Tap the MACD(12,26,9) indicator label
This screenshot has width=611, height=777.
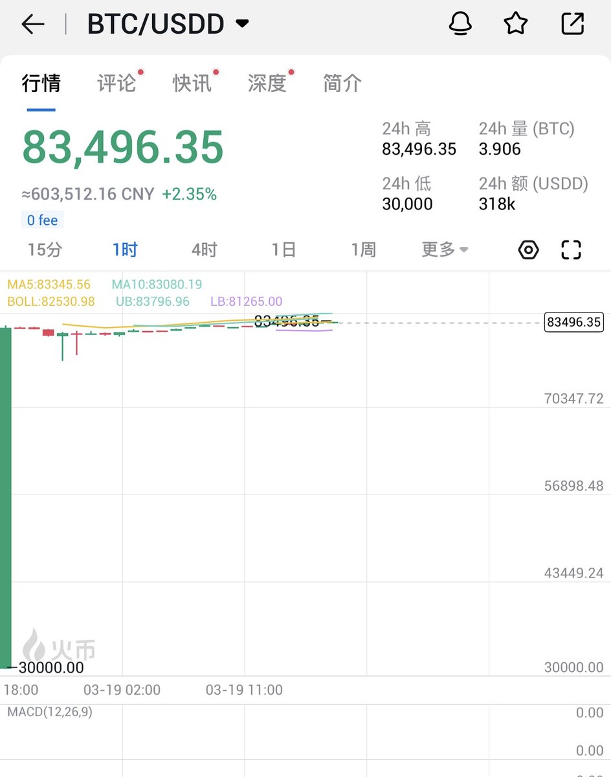pyautogui.click(x=49, y=712)
